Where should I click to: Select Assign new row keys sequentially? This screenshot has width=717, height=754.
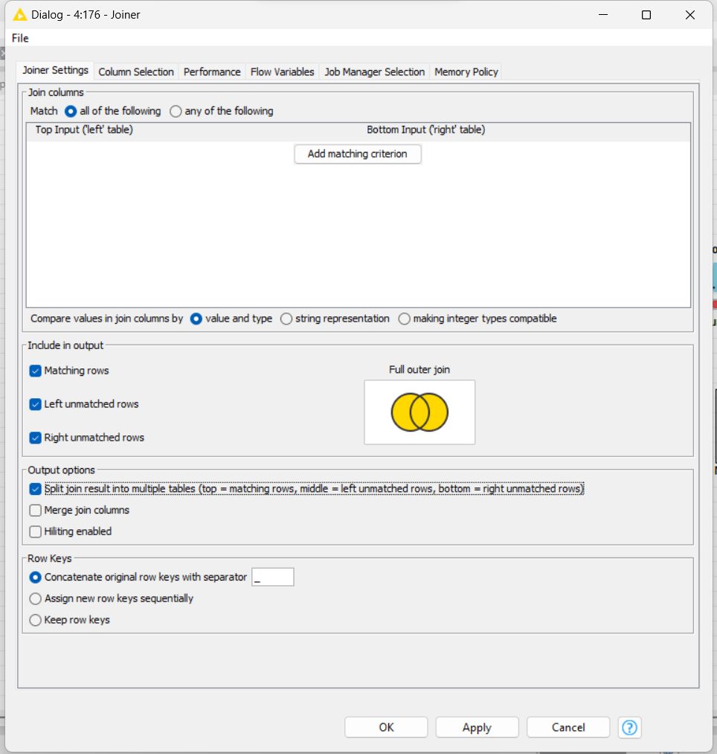(x=35, y=598)
